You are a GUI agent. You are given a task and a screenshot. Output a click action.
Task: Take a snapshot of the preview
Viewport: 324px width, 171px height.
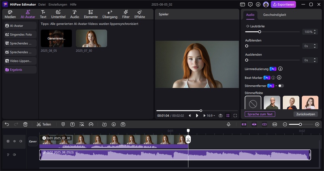coord(220,116)
